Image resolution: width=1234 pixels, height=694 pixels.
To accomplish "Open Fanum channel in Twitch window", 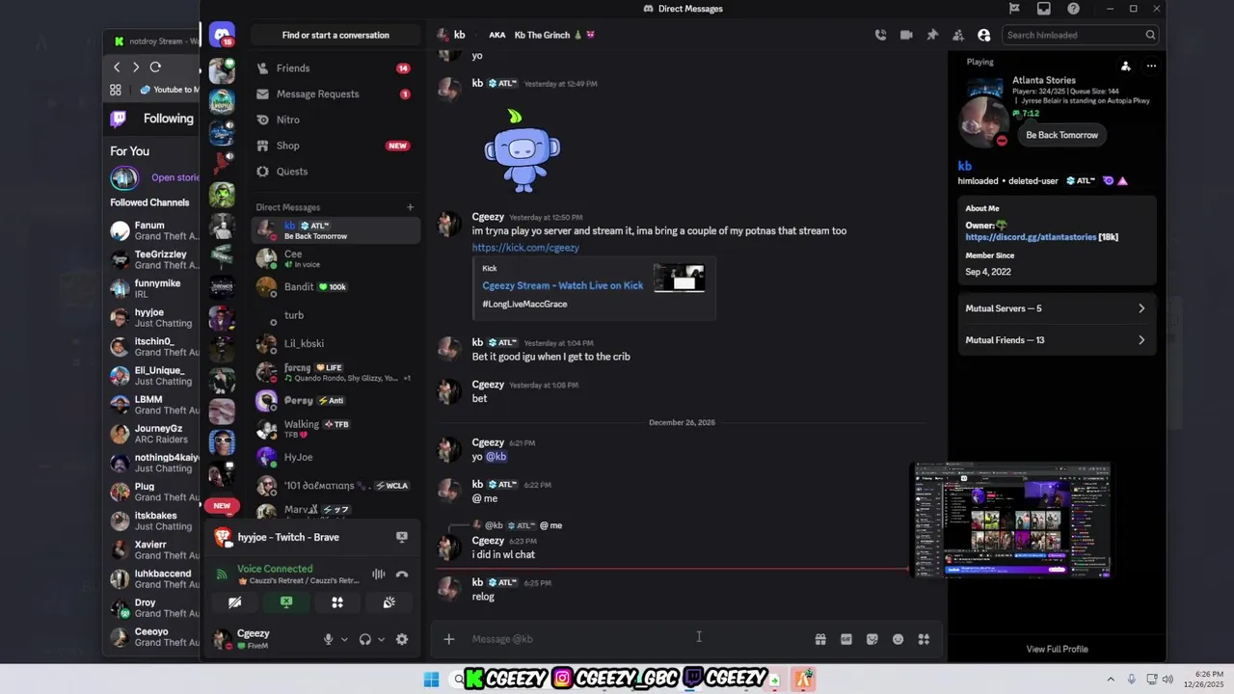I will click(x=154, y=231).
